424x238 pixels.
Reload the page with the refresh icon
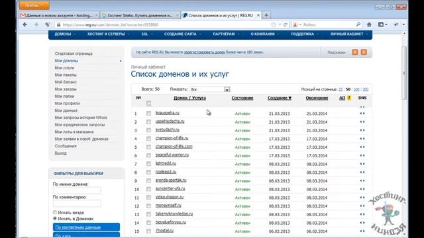(286, 24)
